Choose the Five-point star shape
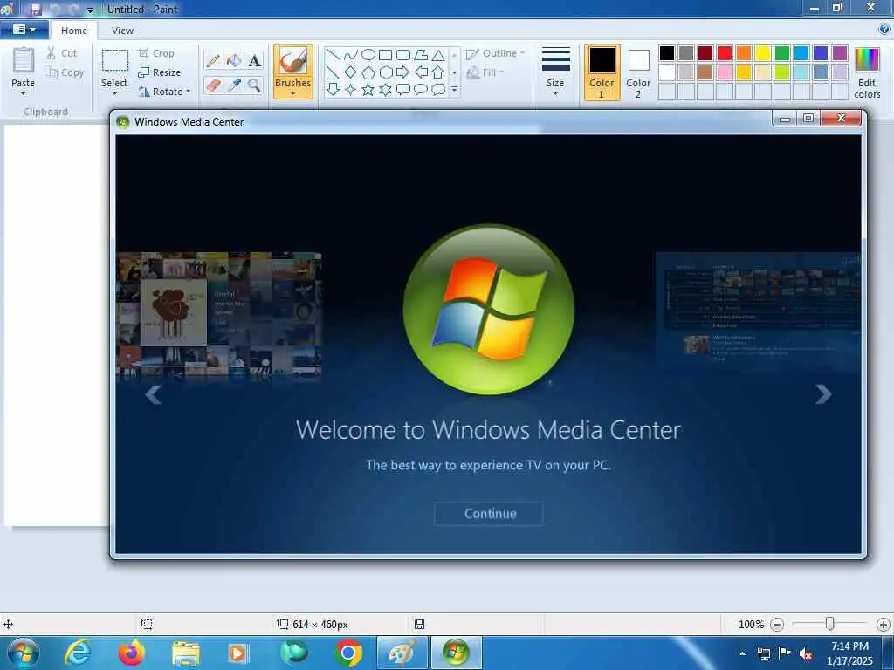894x670 pixels. pyautogui.click(x=368, y=90)
